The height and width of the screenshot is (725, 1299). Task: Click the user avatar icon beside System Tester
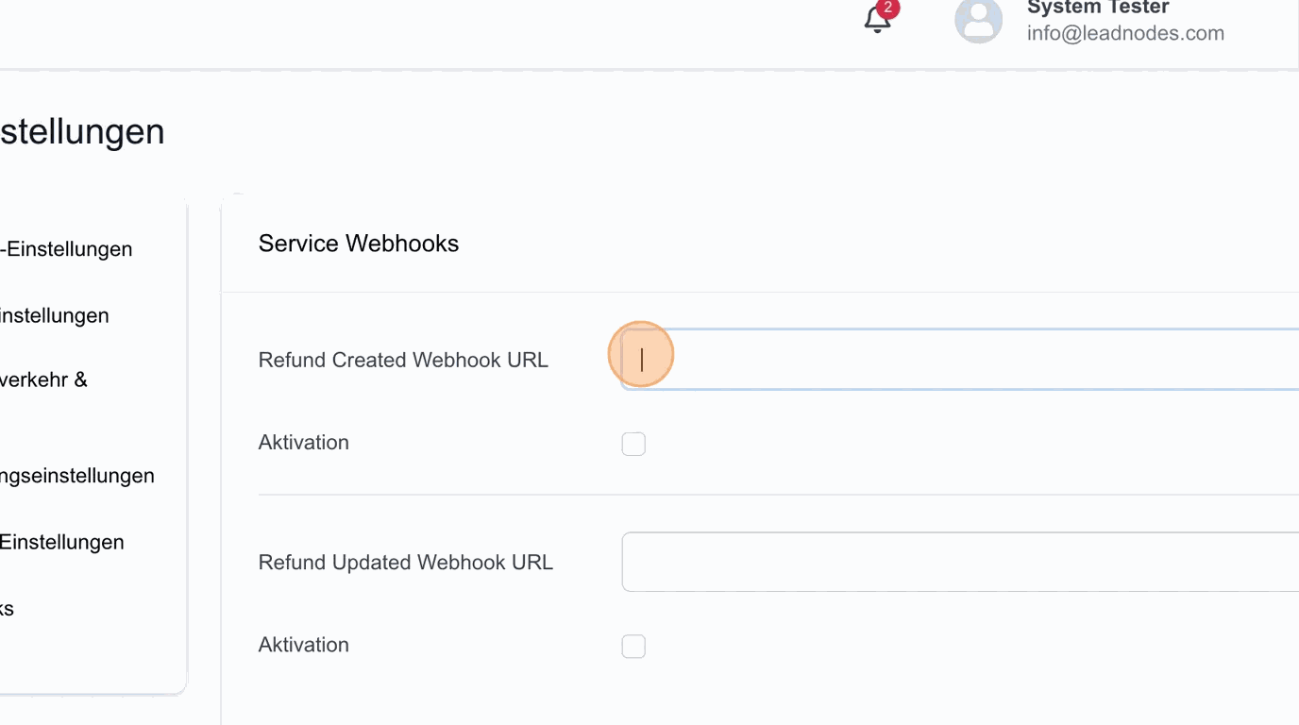tap(978, 20)
